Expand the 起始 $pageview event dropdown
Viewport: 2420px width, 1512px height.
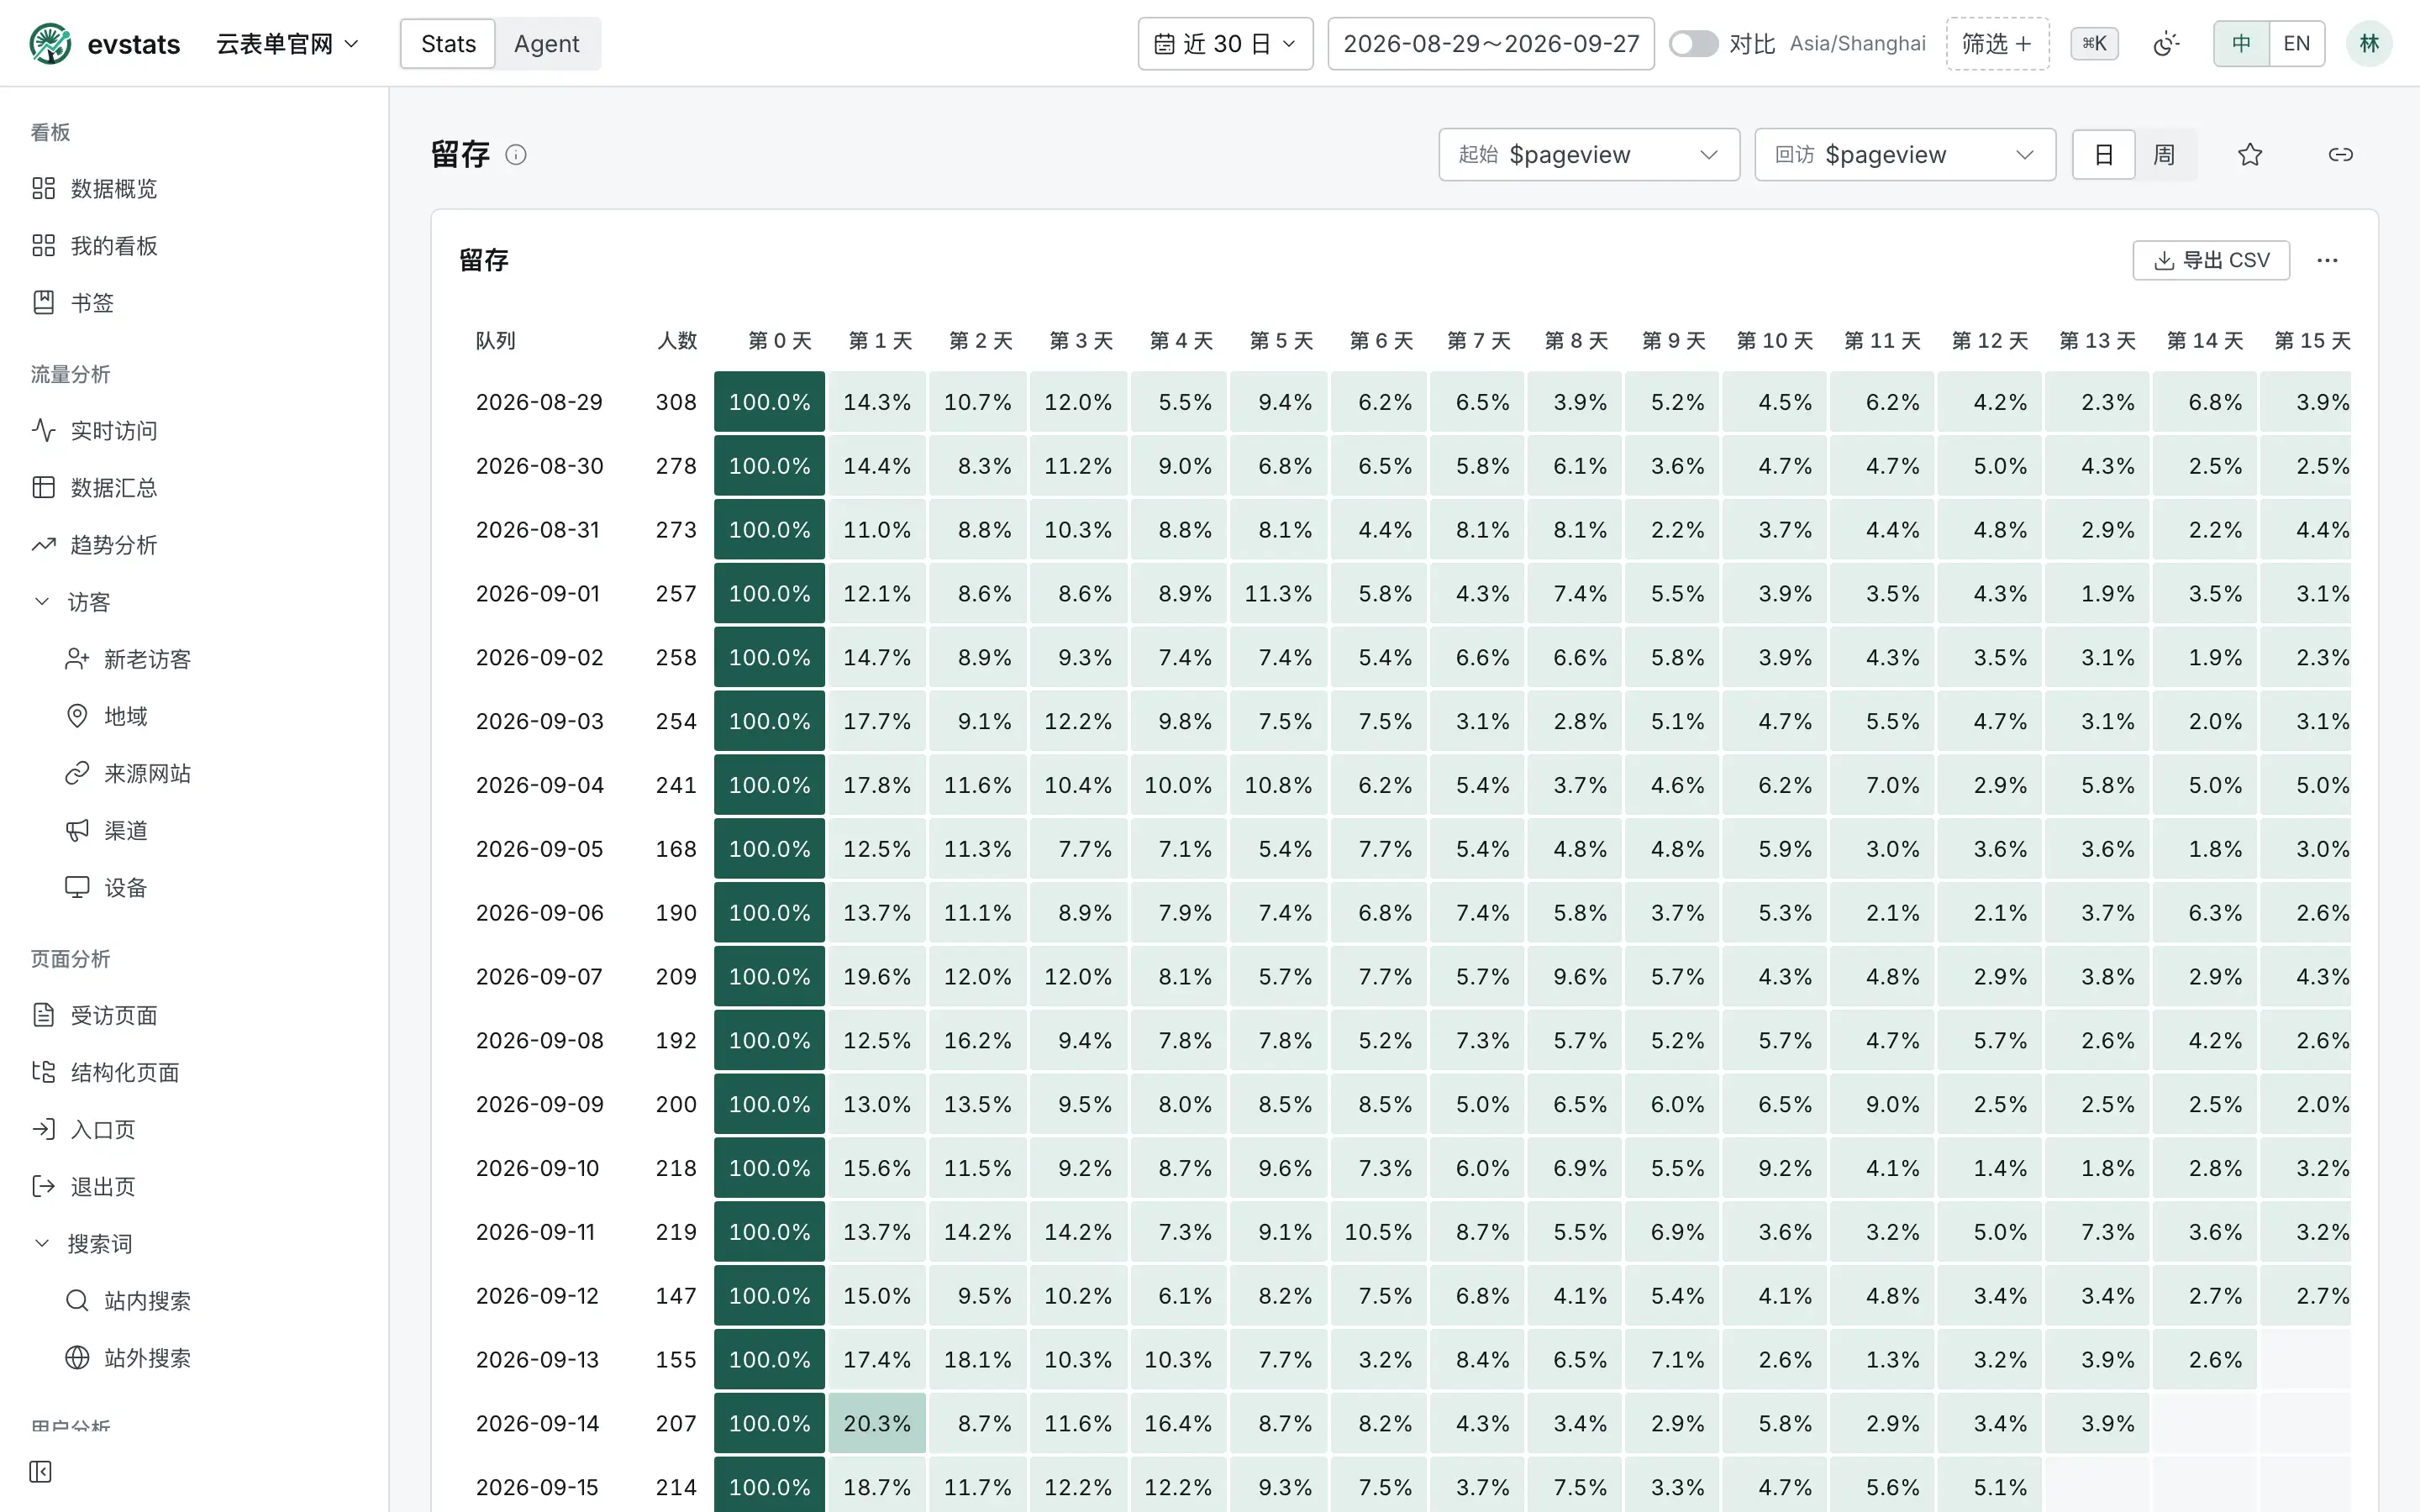[1589, 155]
